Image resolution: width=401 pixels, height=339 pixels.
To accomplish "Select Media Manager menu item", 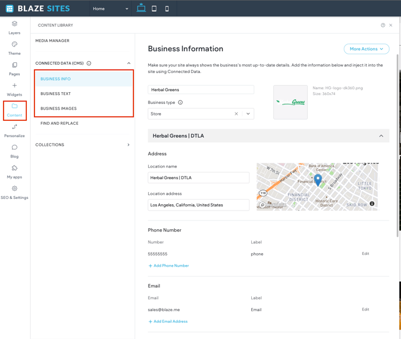I will (x=52, y=41).
